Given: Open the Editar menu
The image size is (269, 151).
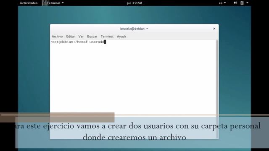Looking at the screenshot, I should [71, 36].
